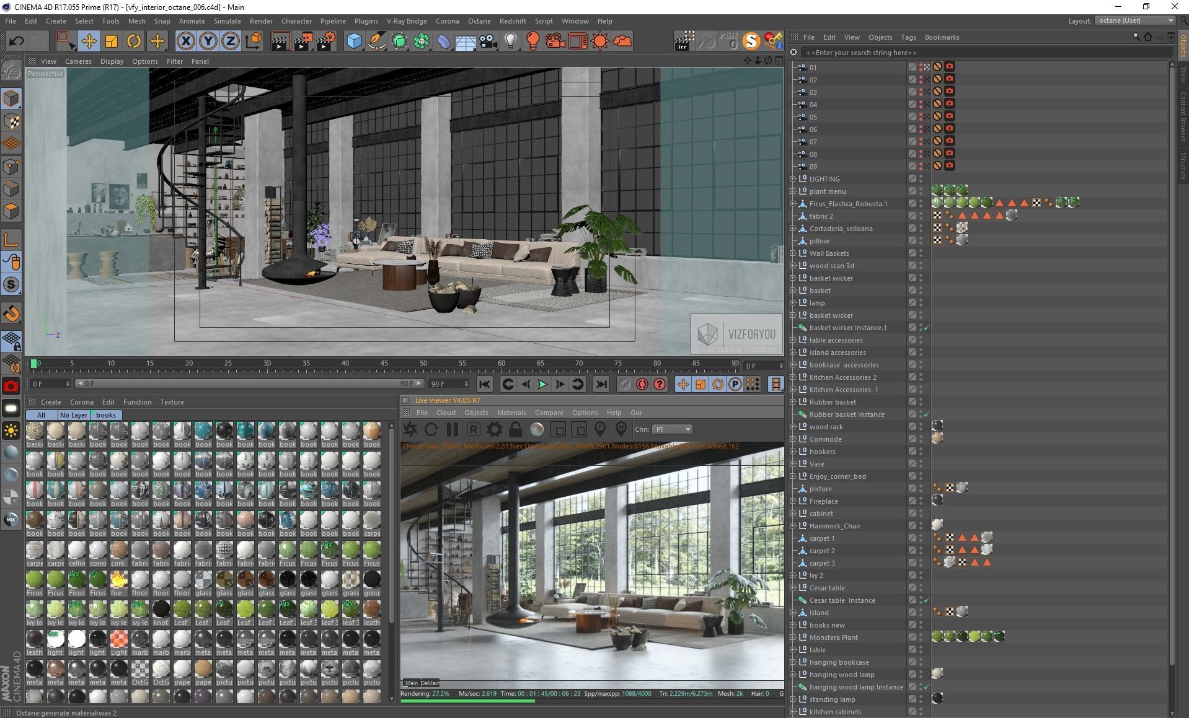
Task: Click Octane cloud icon in toolbar
Action: [622, 42]
